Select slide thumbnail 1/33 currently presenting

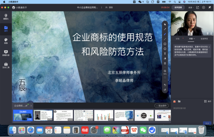coord(23,115)
